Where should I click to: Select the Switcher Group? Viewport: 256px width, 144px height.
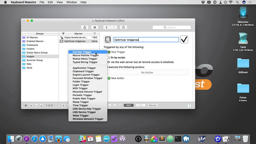pyautogui.click(x=40, y=60)
